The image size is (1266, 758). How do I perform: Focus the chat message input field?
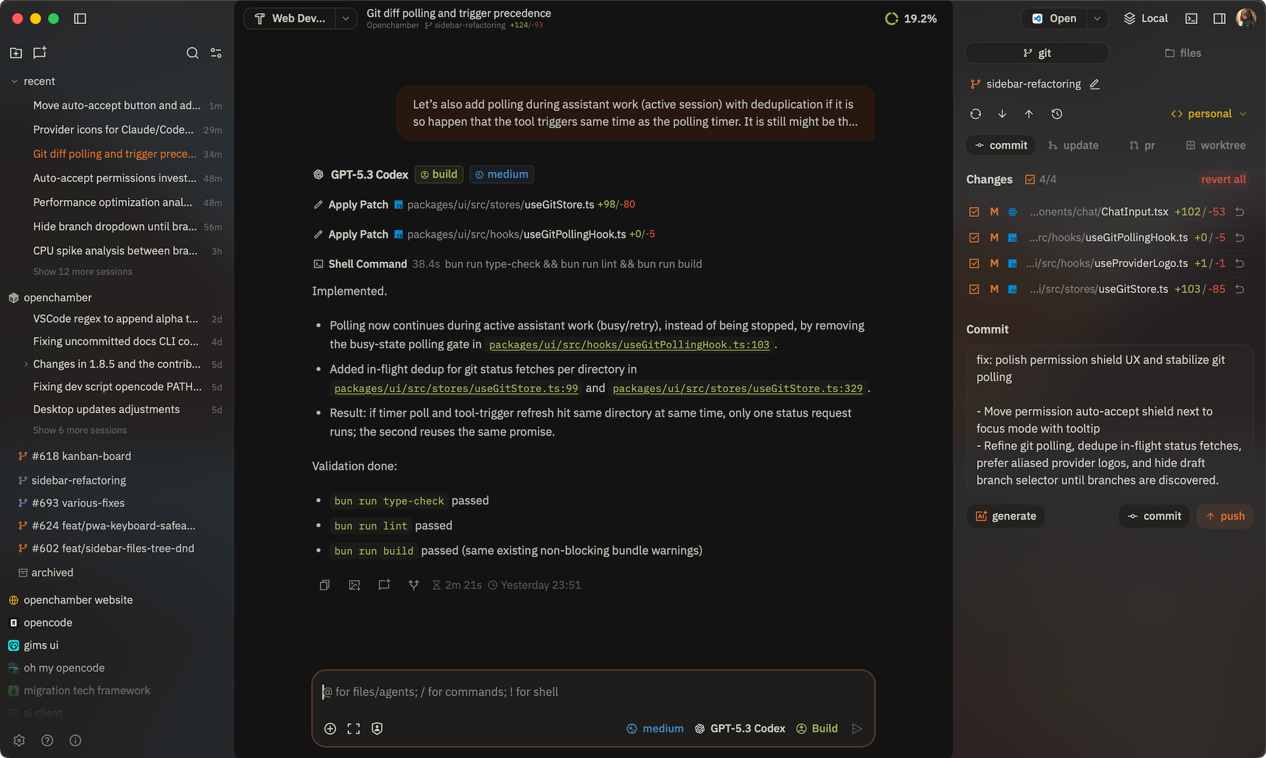tap(592, 692)
